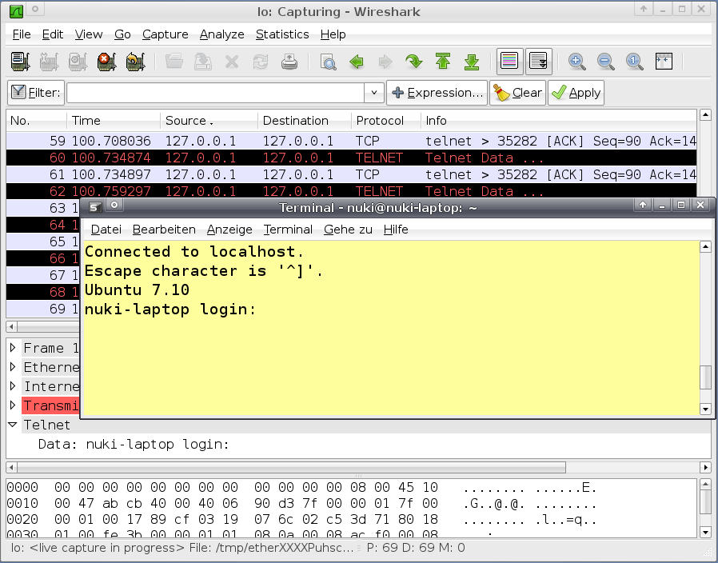This screenshot has height=563, width=718.
Task: Expand the Frame tree node
Action: point(13,348)
